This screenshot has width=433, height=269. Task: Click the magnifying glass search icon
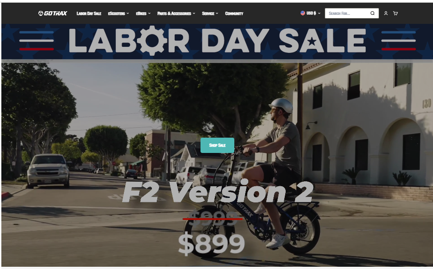coord(372,13)
